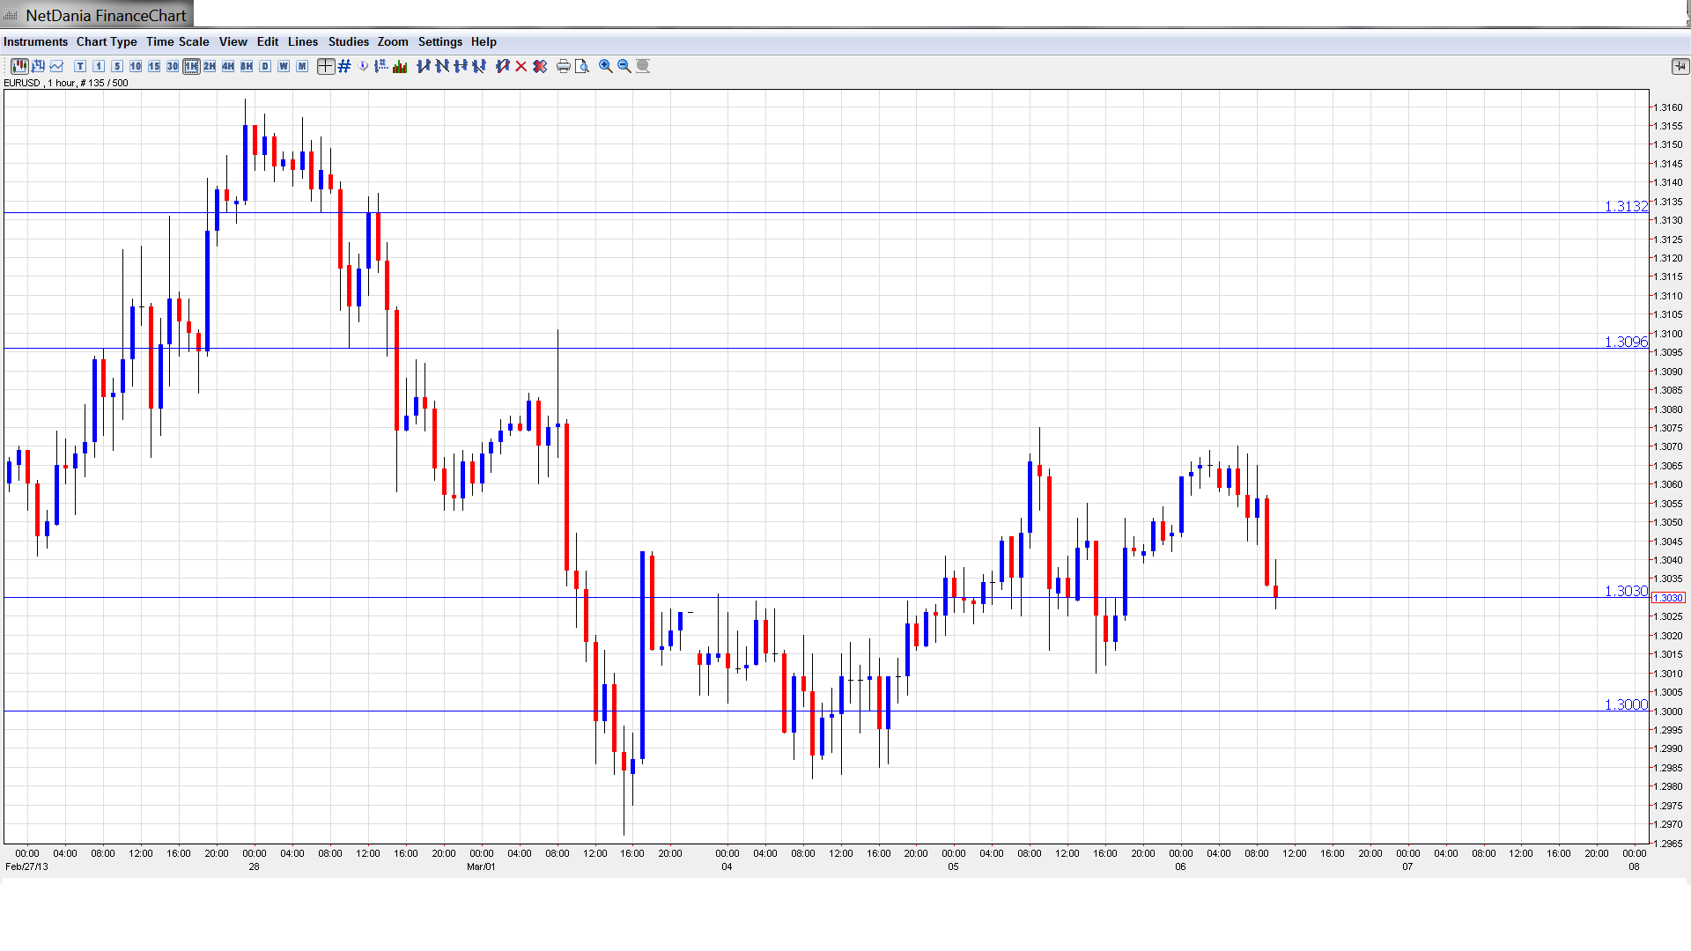Select the candlestick chart type icon
Viewport: 1691px width, 951px height.
coord(19,66)
